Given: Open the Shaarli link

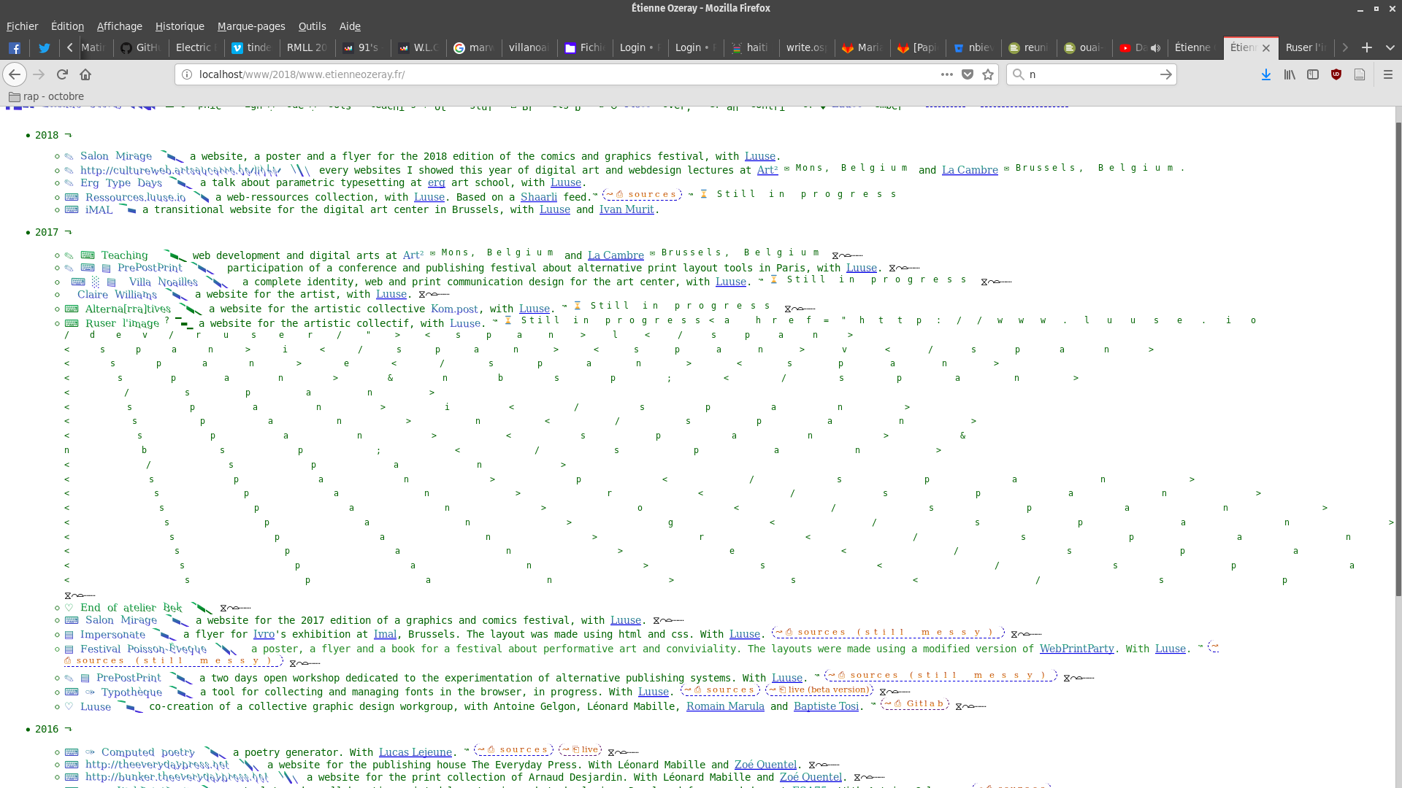Looking at the screenshot, I should click(x=538, y=197).
